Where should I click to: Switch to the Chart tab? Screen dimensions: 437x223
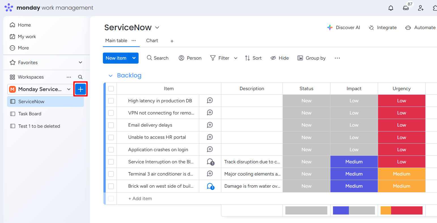point(152,40)
